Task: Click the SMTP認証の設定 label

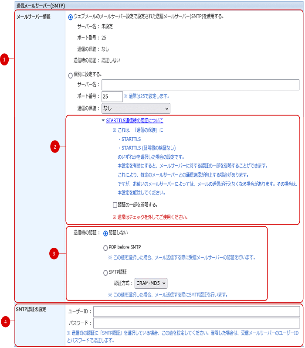Action: click(31, 309)
